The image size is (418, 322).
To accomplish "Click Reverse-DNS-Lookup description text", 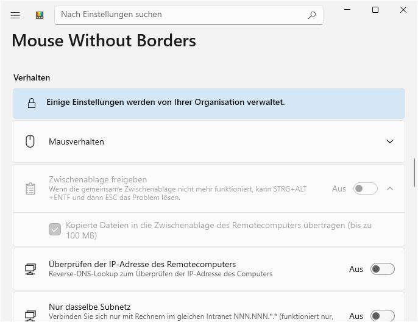I will coord(160,274).
